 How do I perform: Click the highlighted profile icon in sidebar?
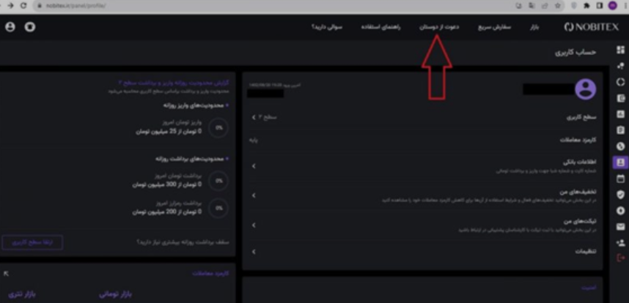(x=621, y=162)
